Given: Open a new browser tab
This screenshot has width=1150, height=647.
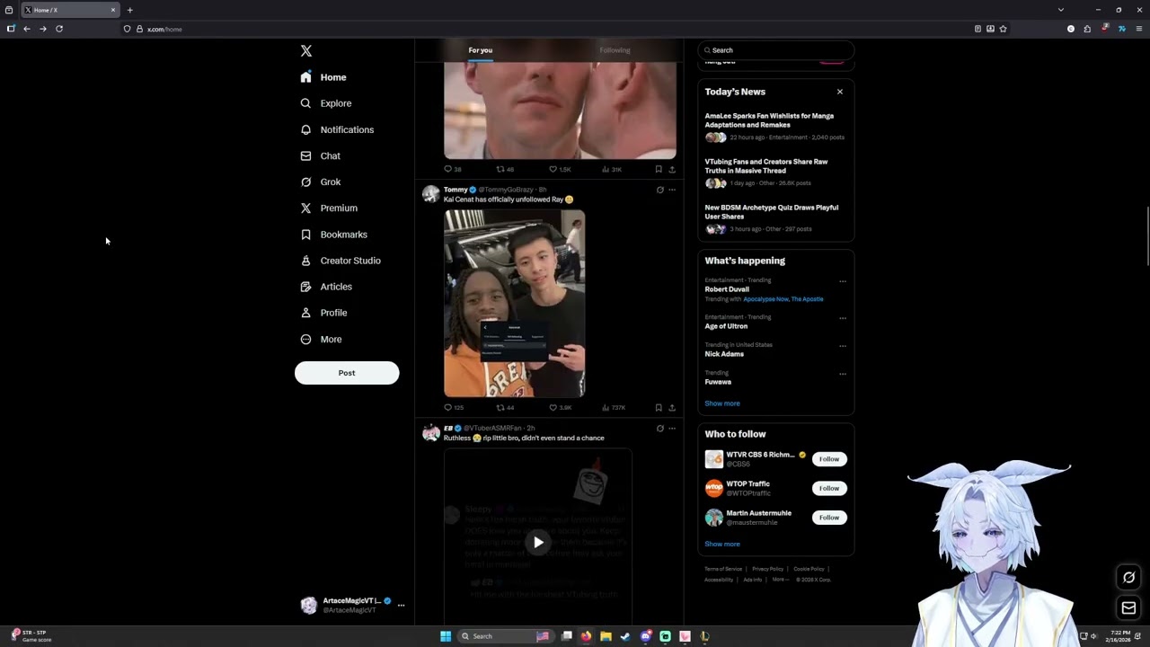Looking at the screenshot, I should (129, 10).
